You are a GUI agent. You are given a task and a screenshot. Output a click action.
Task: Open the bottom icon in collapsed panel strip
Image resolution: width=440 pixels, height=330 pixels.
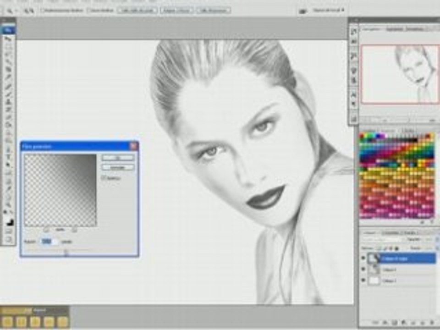[x=353, y=119]
